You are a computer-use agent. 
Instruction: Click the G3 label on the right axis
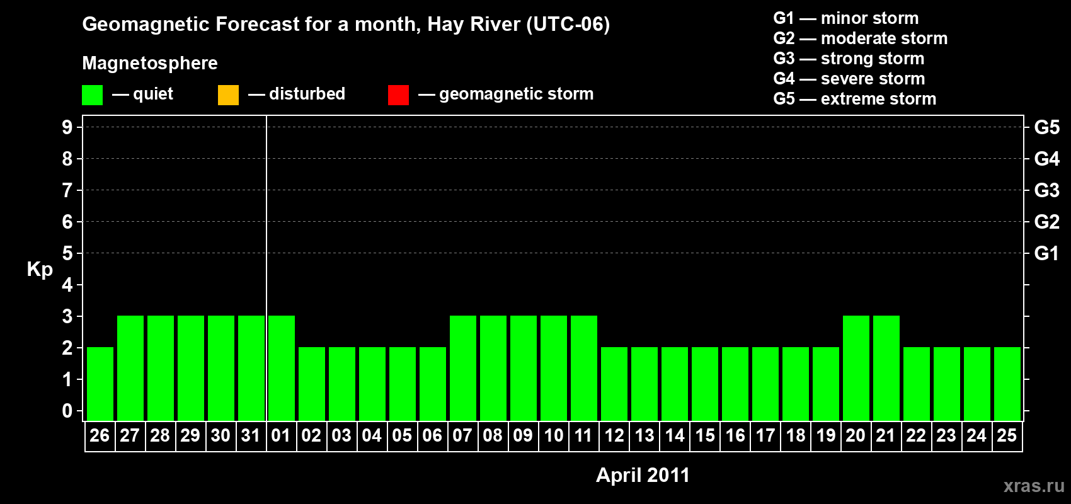click(1047, 190)
